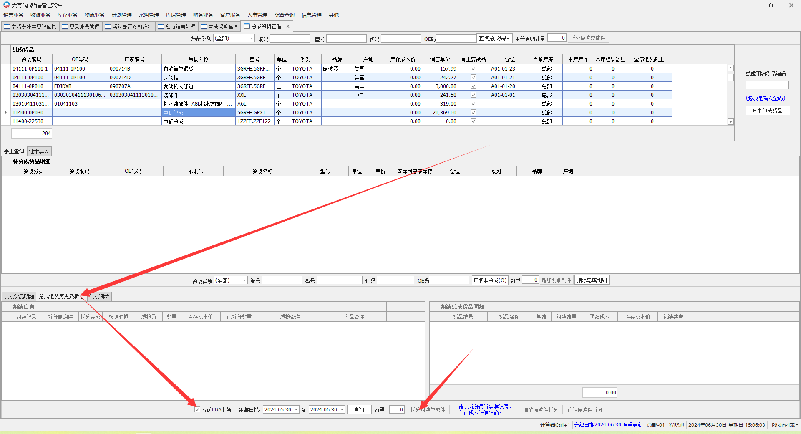Open the start date 2024-05-30 picker

pyautogui.click(x=297, y=410)
